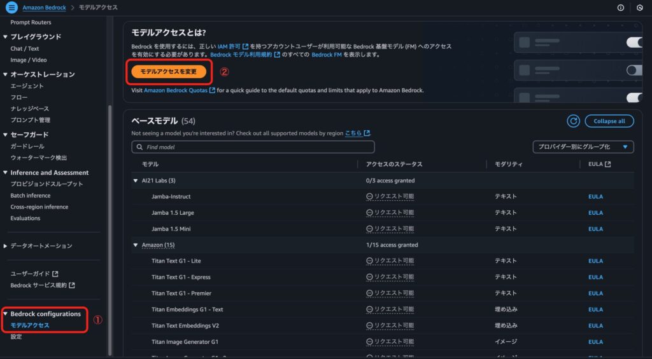Collapse the Amazon (15) provider group
Screen dimensions: 652x359
[135, 245]
